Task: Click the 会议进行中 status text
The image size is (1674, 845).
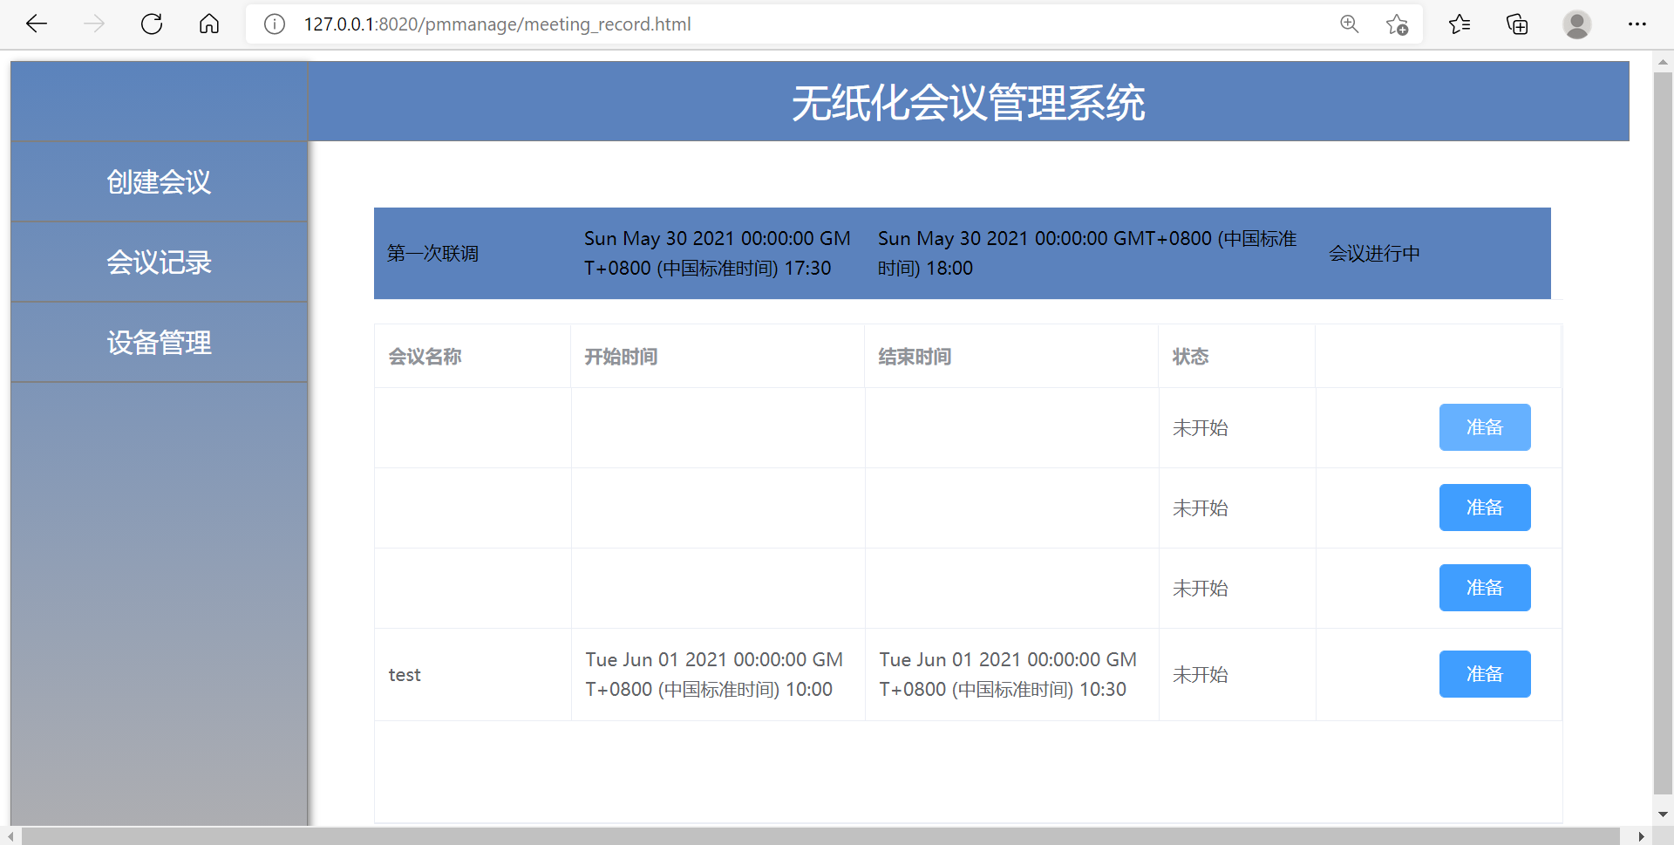Action: tap(1374, 254)
